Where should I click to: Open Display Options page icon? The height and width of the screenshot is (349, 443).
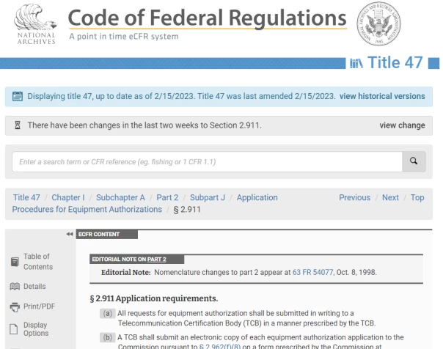[x=14, y=329]
